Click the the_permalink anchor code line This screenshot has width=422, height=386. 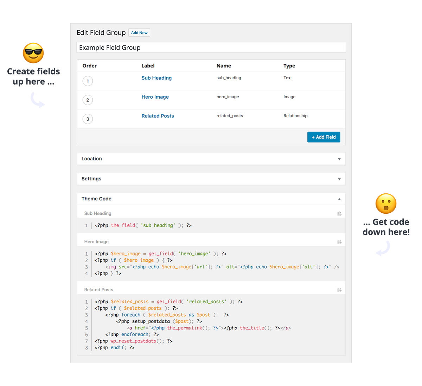click(x=209, y=328)
